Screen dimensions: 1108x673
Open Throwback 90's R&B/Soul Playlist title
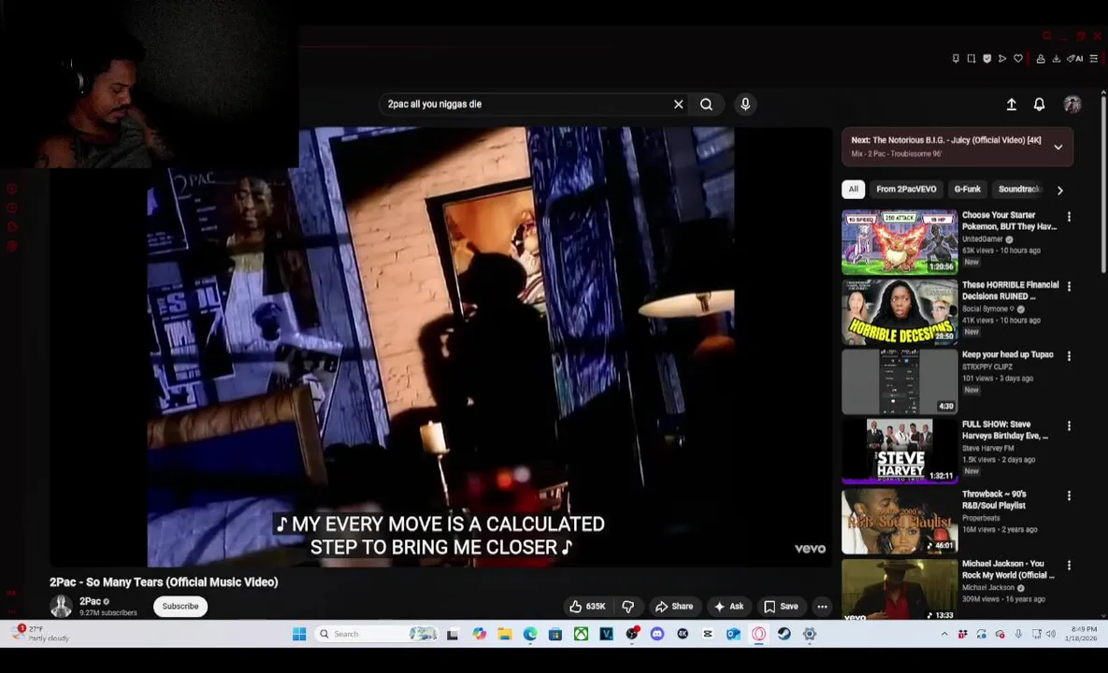(994, 500)
